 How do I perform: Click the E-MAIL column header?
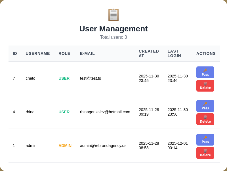tap(87, 53)
